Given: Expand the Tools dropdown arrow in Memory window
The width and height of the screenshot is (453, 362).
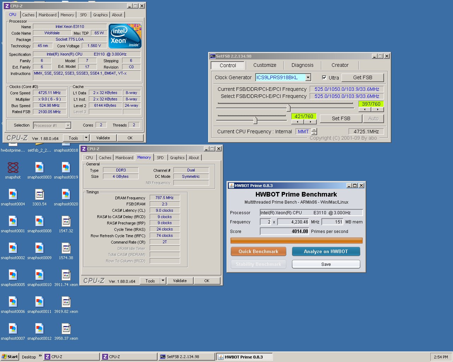Looking at the screenshot, I should [163, 281].
